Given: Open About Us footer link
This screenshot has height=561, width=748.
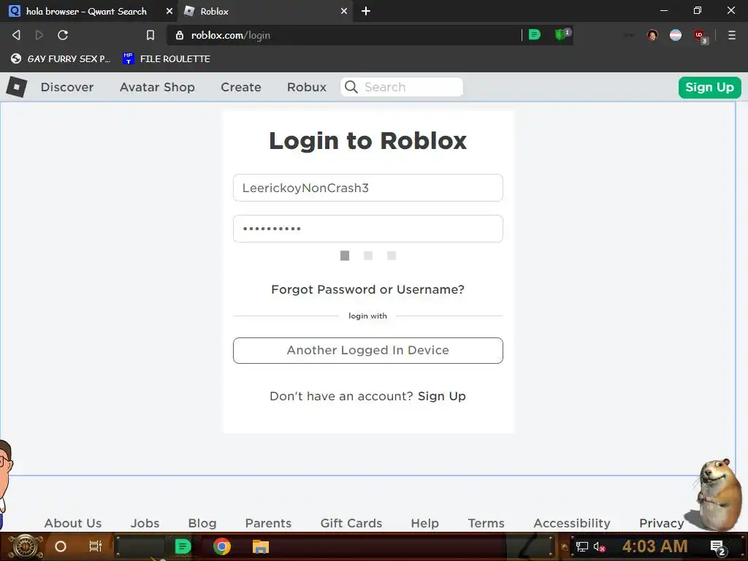Looking at the screenshot, I should [x=73, y=523].
